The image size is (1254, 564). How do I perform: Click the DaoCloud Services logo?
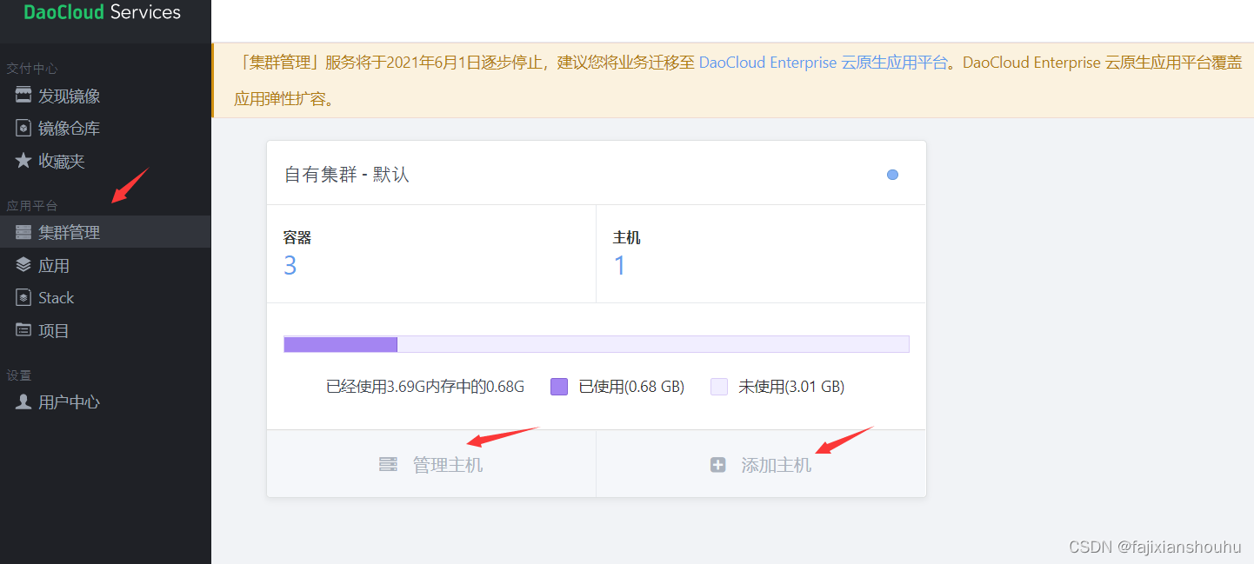tap(103, 12)
